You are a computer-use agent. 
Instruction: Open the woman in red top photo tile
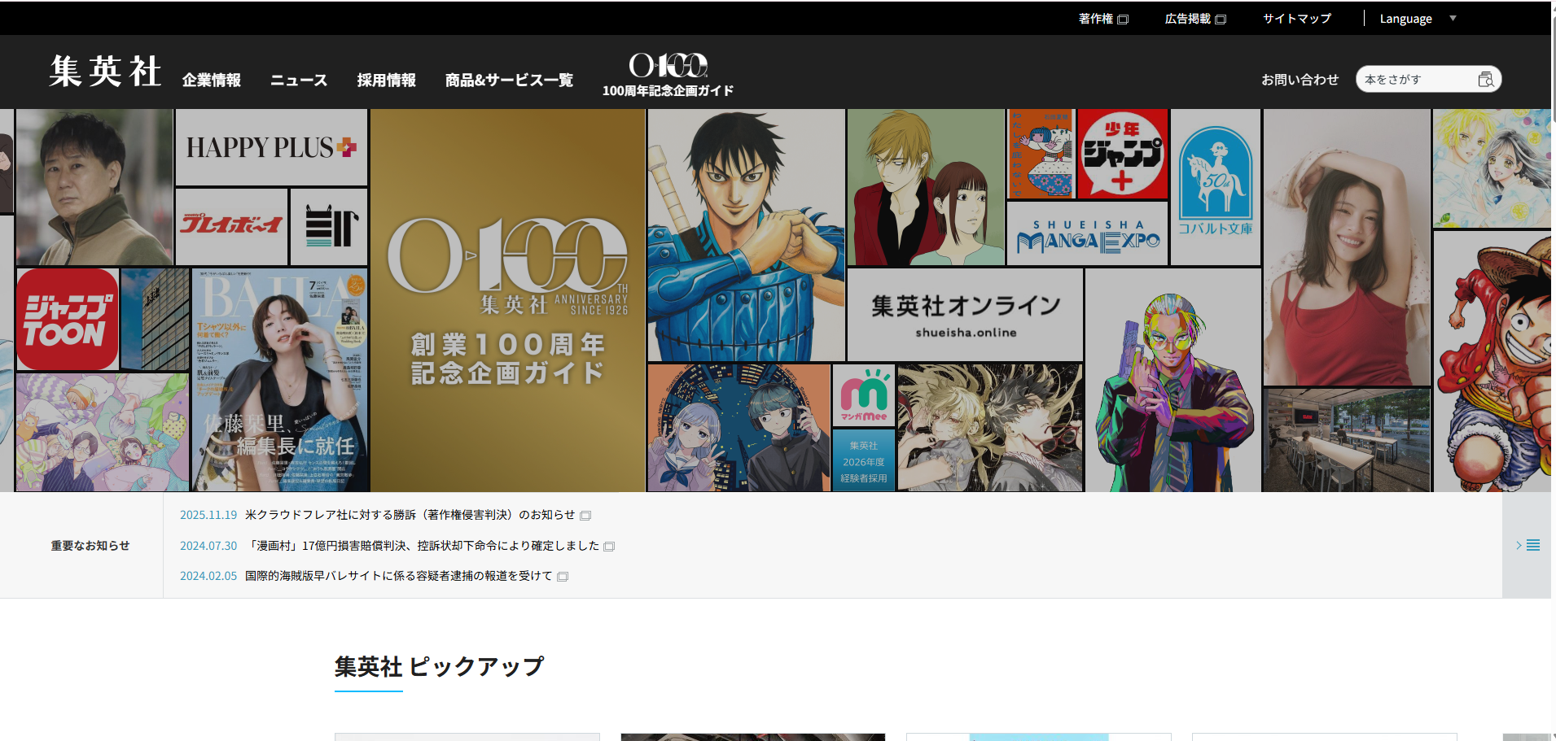coord(1347,247)
